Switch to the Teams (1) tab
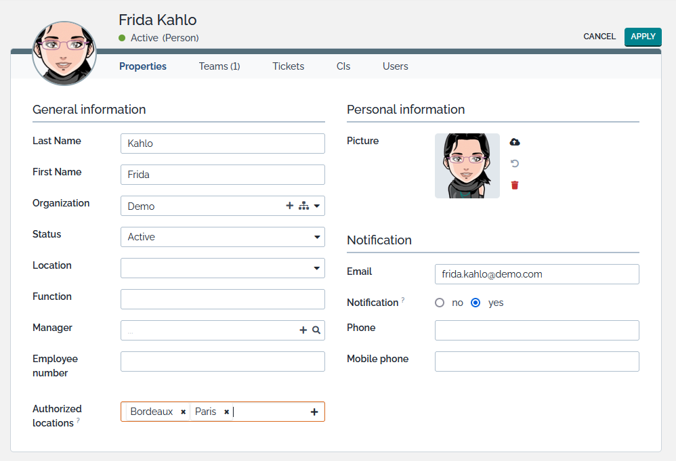676x461 pixels. tap(219, 66)
